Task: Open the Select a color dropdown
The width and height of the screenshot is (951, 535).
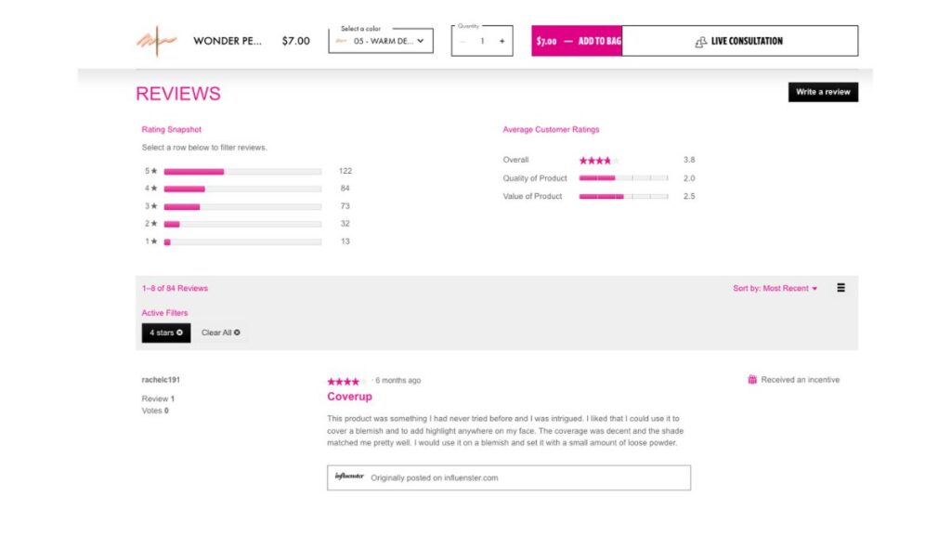Action: pyautogui.click(x=381, y=41)
